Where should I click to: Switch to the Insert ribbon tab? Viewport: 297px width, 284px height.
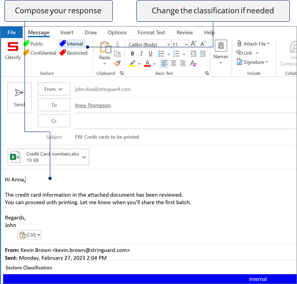67,33
